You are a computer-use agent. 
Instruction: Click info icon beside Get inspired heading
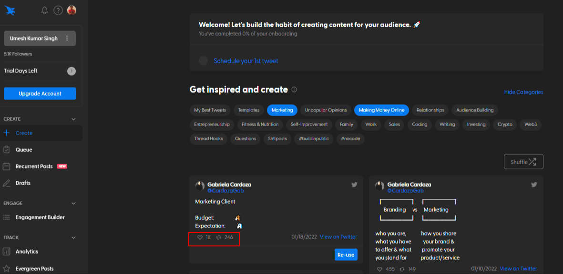294,89
